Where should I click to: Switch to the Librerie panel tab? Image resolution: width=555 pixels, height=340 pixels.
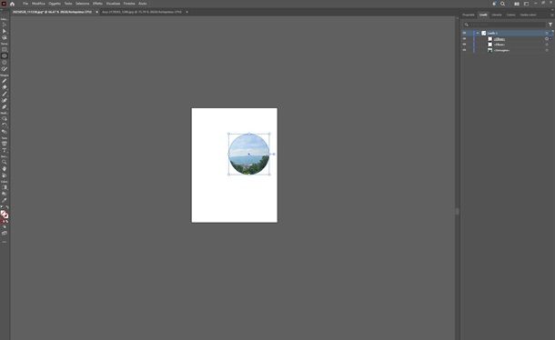pyautogui.click(x=497, y=15)
